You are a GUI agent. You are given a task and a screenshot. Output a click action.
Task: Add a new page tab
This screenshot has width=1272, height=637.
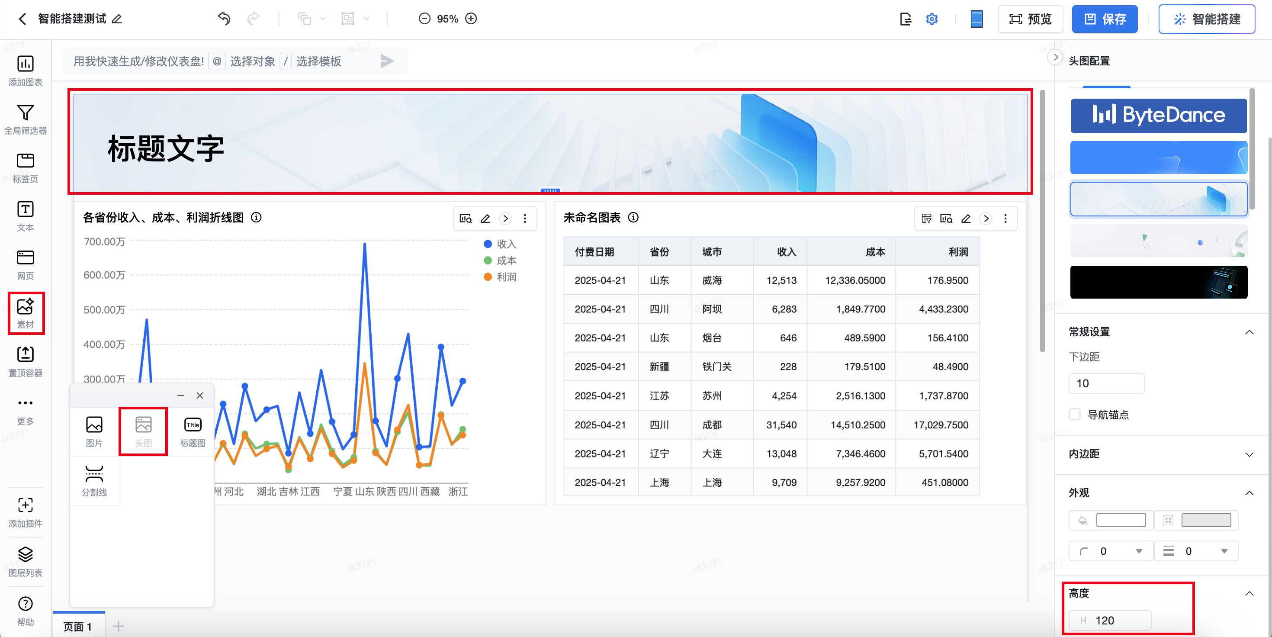(x=118, y=626)
